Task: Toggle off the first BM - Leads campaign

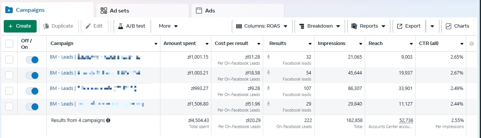Action: [x=32, y=59]
